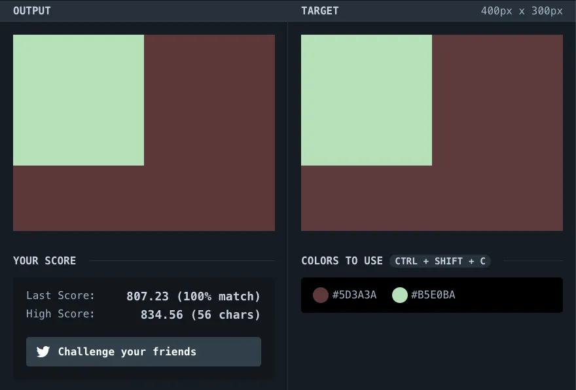576x390 pixels.
Task: Select the TARGET panel header
Action: [320, 11]
